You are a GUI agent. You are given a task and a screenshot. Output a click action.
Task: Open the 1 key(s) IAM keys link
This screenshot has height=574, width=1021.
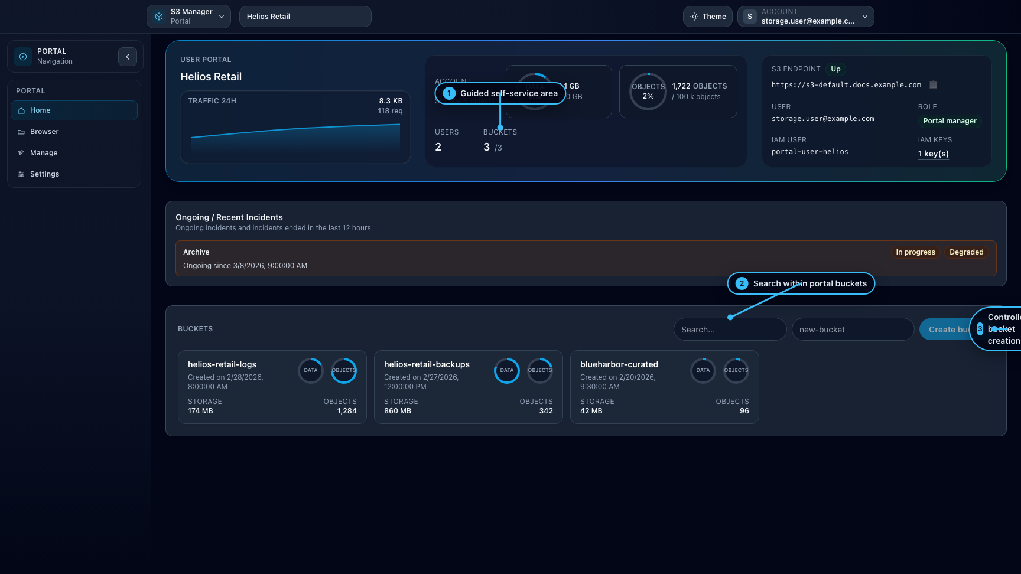(933, 153)
